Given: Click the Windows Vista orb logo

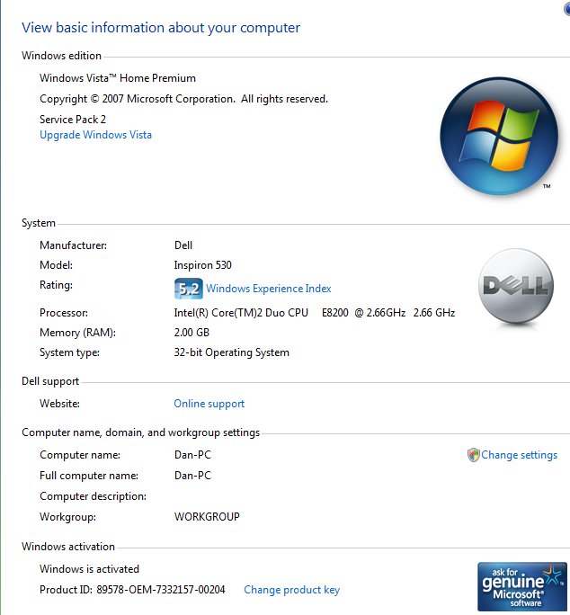Looking at the screenshot, I should [x=499, y=136].
